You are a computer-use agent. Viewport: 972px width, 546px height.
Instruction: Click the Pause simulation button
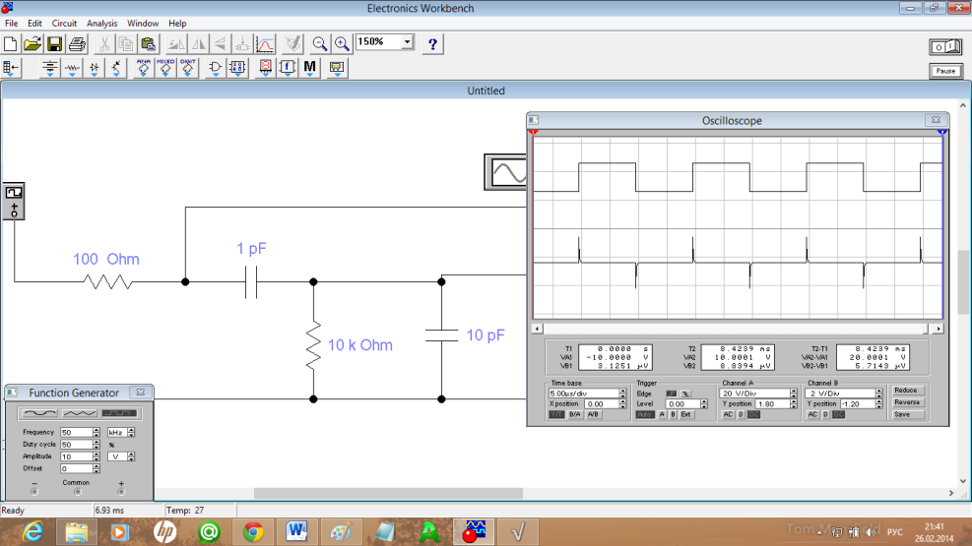[945, 71]
